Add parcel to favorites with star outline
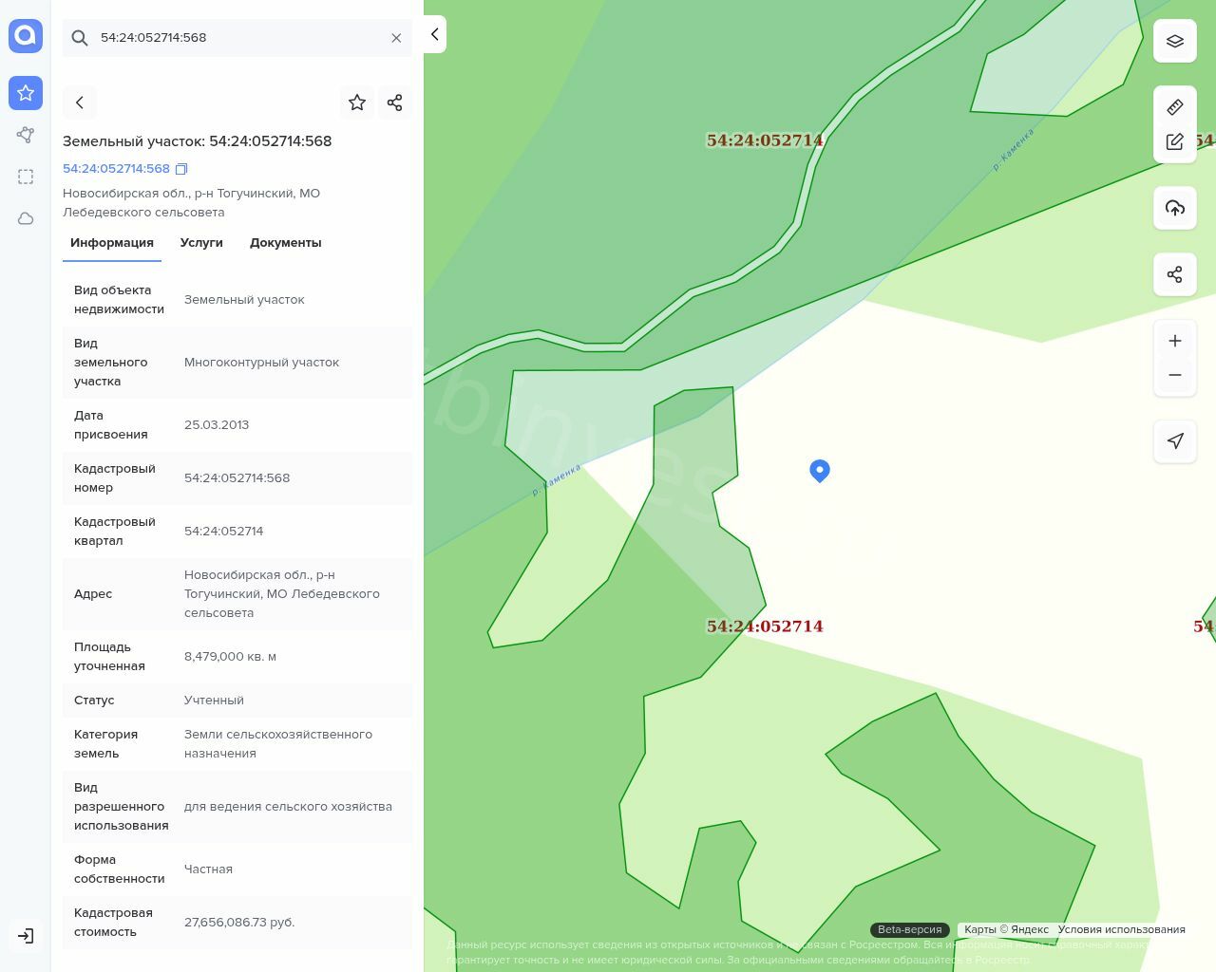Image resolution: width=1216 pixels, height=972 pixels. [357, 103]
